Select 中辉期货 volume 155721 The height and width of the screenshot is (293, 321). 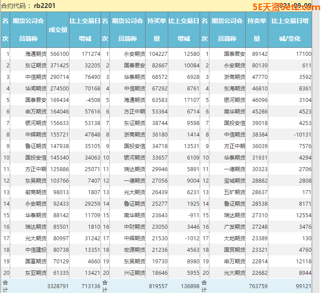(x=60, y=135)
